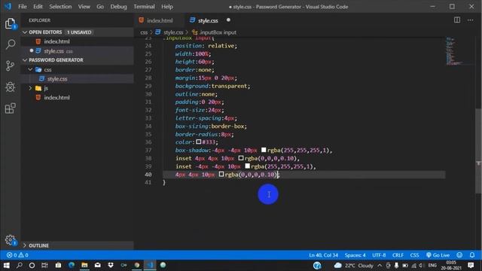Open File Explorer from taskbar
This screenshot has height=271, width=482.
[x=84, y=265]
